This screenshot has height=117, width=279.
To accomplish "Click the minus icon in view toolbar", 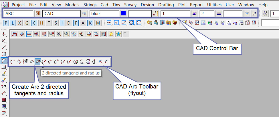I will tap(29, 34).
